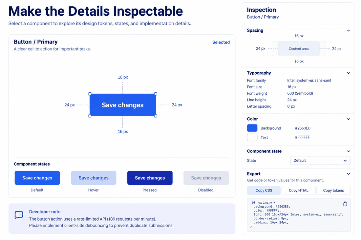Click the Developer note heading
The image size is (361, 240).
click(45, 212)
